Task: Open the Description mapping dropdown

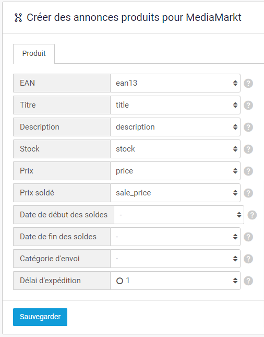Action: (175, 127)
